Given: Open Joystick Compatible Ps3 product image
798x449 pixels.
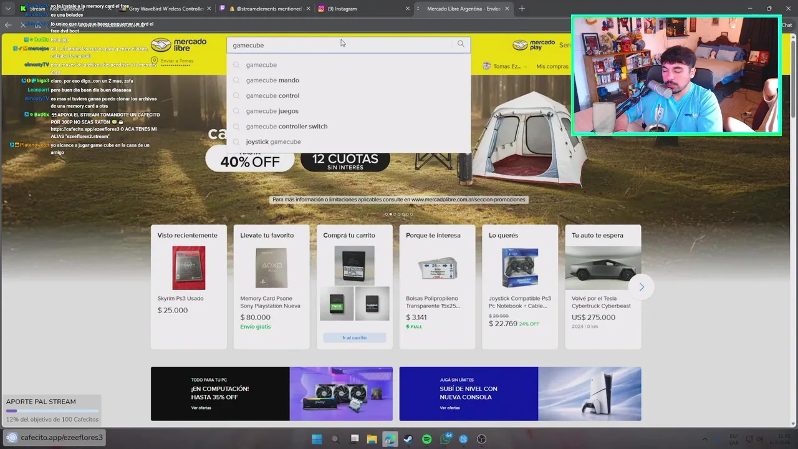Looking at the screenshot, I should [519, 268].
